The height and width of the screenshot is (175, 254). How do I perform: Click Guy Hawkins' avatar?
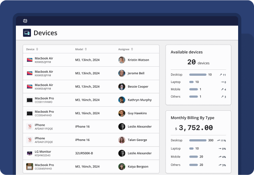click(x=122, y=113)
